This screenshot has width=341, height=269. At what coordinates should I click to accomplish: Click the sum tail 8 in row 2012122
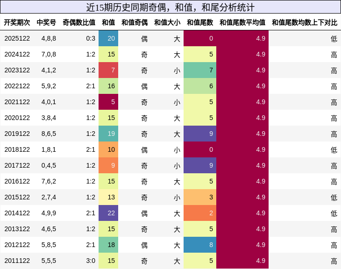pyautogui.click(x=200, y=245)
